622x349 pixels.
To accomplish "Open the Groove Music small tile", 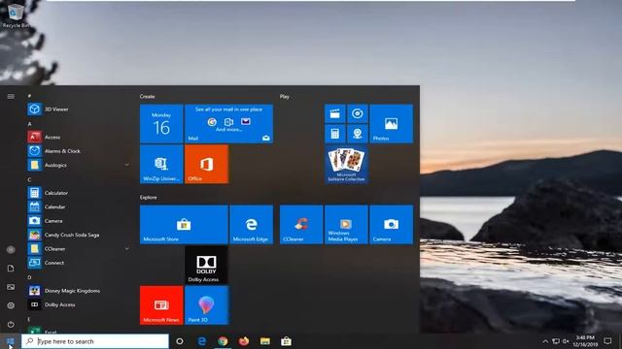I will [358, 114].
